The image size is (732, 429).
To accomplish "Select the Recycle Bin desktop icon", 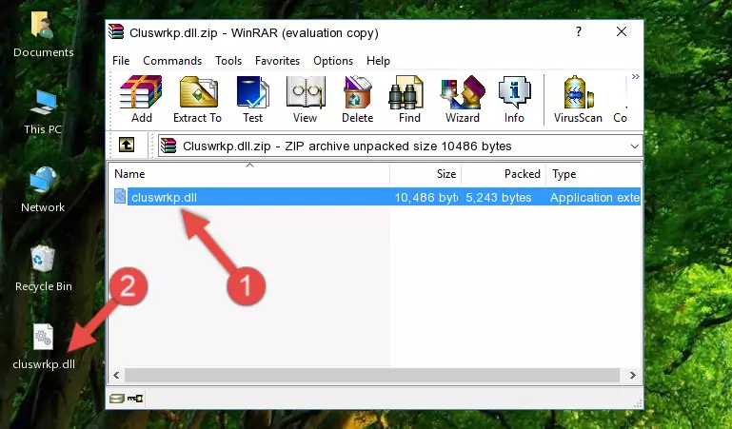I will (x=44, y=268).
